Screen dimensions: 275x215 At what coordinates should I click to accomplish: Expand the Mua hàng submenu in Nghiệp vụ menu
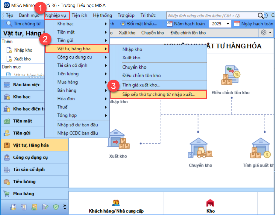[x=77, y=82]
